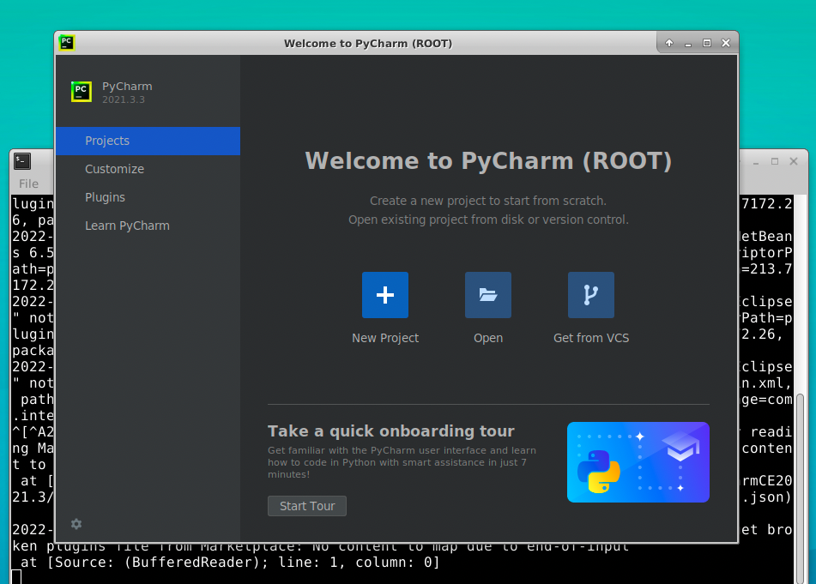
Task: Click the Open folder icon
Action: click(x=488, y=295)
